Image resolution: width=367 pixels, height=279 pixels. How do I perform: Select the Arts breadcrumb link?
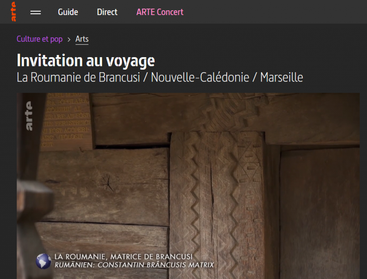click(x=82, y=39)
